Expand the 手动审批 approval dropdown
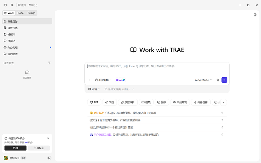 (x=103, y=80)
